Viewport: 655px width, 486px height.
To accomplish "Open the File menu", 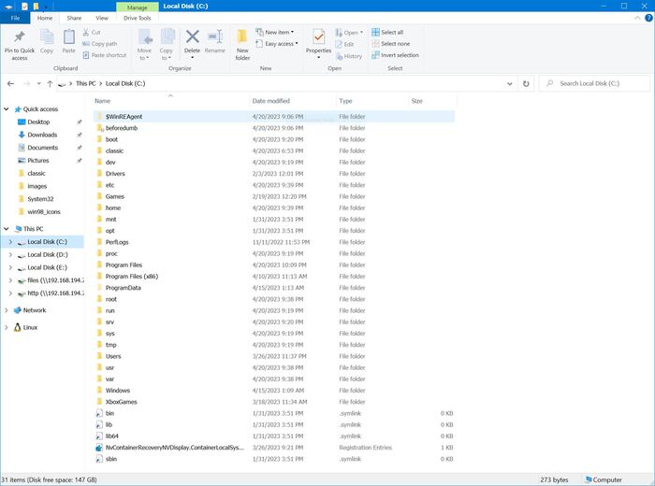I will (x=15, y=18).
